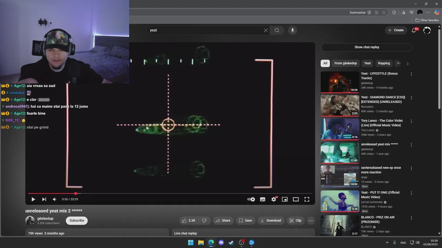This screenshot has height=248, width=442.
Task: Search with voice microphone
Action: pyautogui.click(x=292, y=30)
